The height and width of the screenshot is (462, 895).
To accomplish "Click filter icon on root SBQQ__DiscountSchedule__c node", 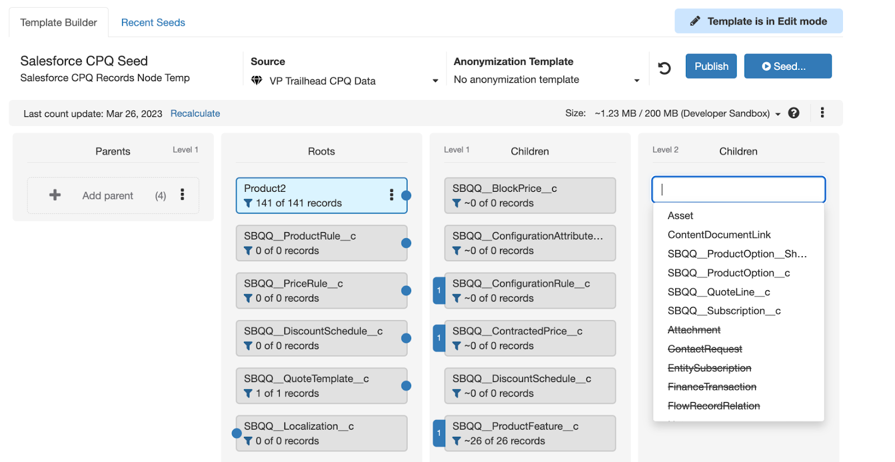I will click(248, 346).
